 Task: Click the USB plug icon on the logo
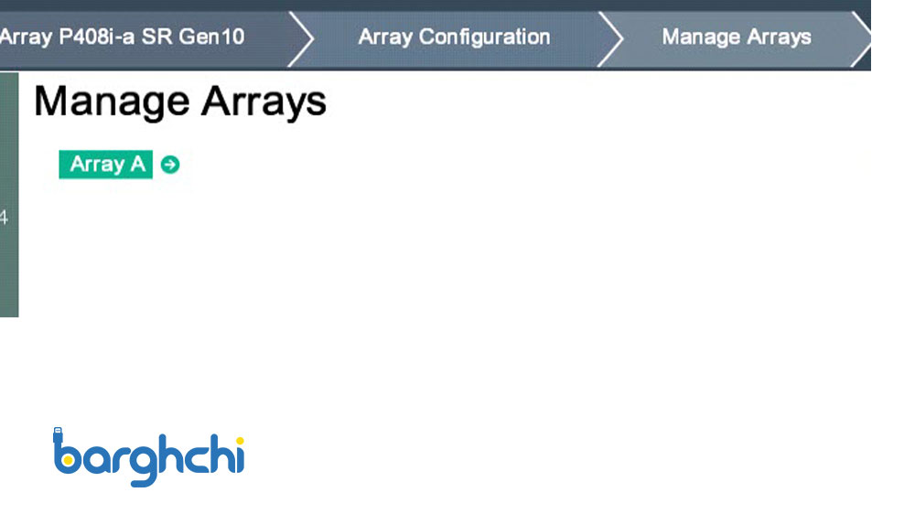point(58,434)
